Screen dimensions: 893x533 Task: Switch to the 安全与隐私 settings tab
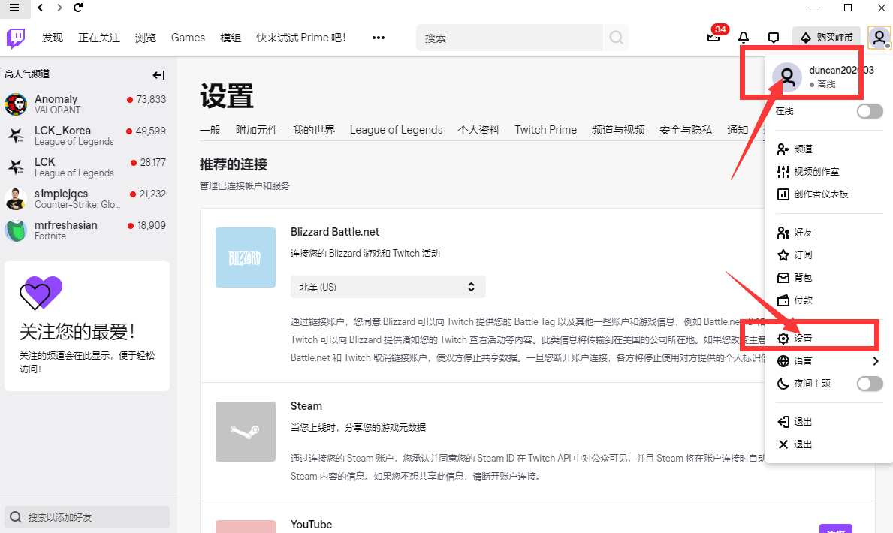(685, 130)
